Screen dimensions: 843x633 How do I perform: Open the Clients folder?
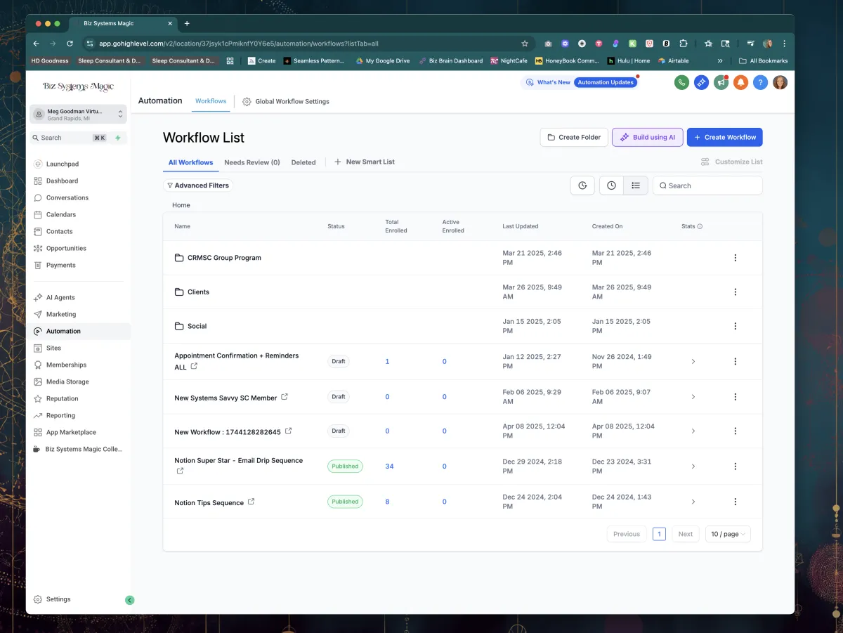click(198, 292)
